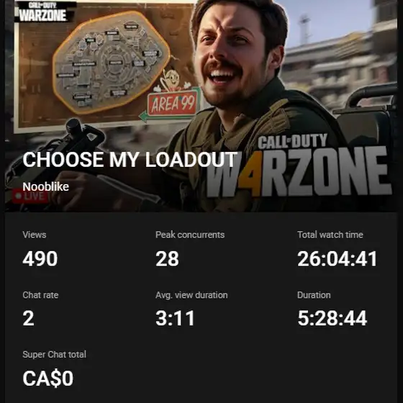Click the streamer's face in thumbnail

[232, 55]
